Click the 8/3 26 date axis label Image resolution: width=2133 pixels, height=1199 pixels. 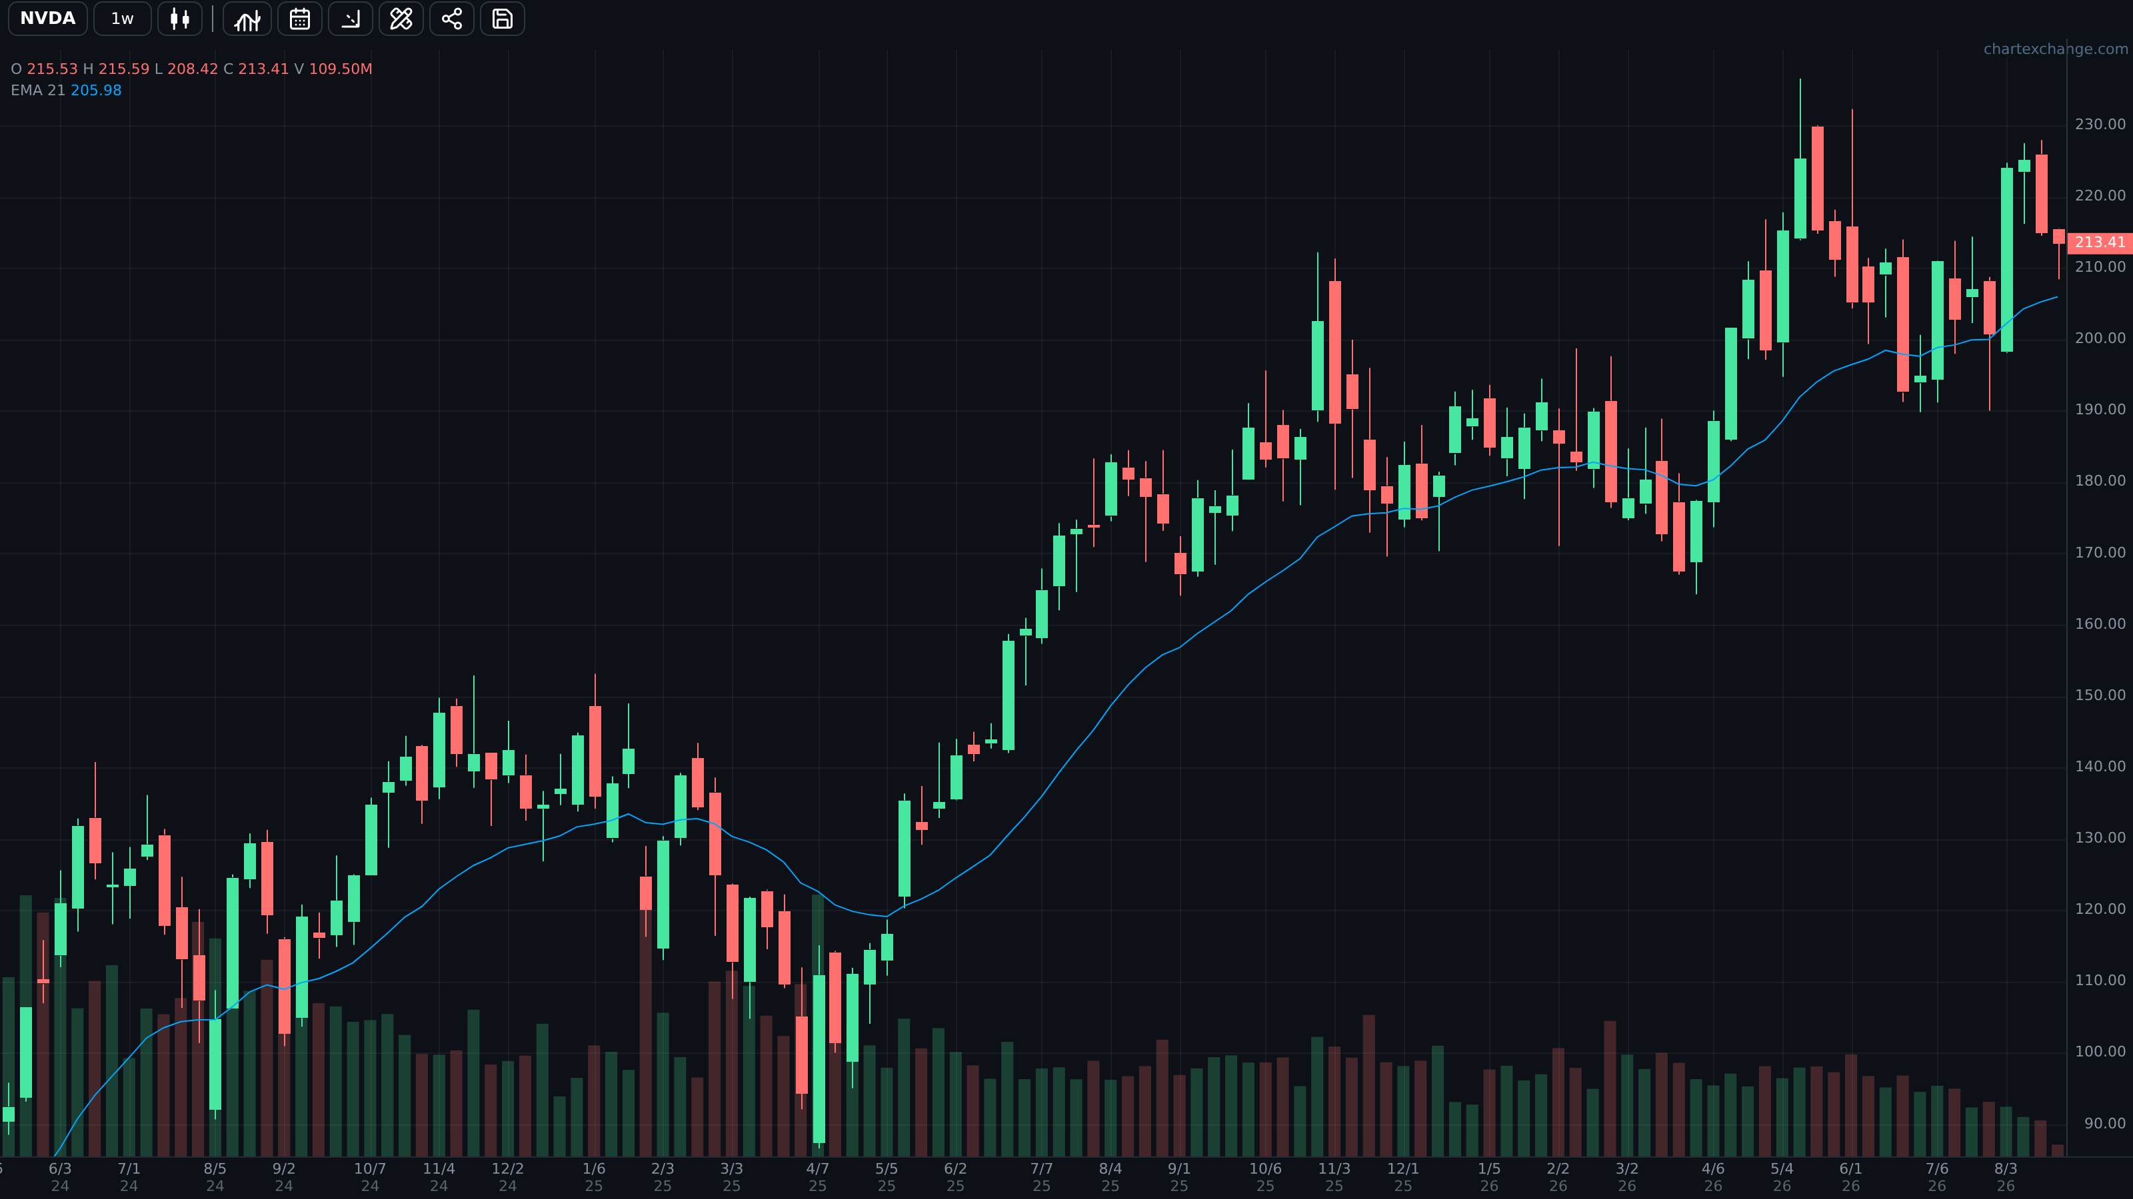point(2006,1176)
